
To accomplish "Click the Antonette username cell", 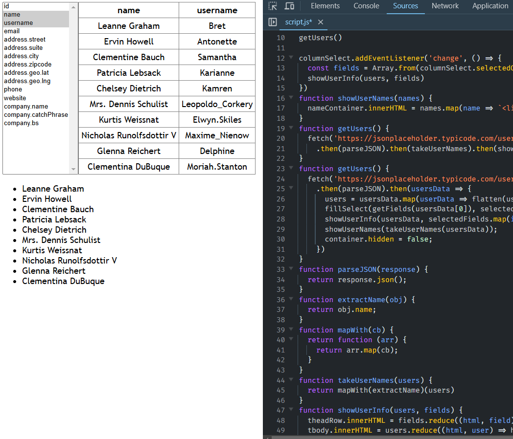I will click(217, 42).
